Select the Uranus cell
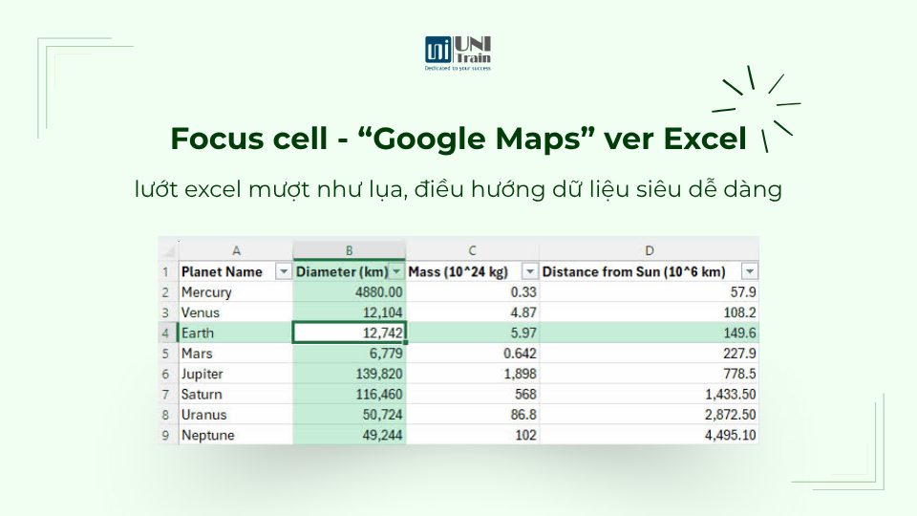Image resolution: width=917 pixels, height=516 pixels. pos(236,415)
